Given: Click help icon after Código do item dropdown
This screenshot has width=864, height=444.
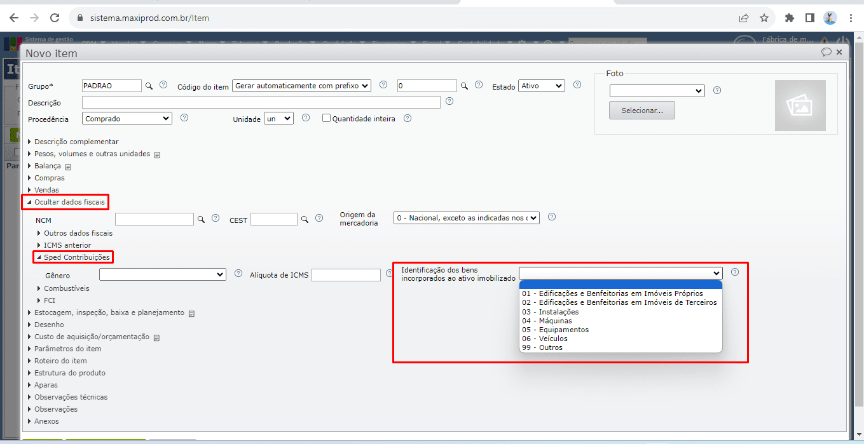Looking at the screenshot, I should coord(383,84).
